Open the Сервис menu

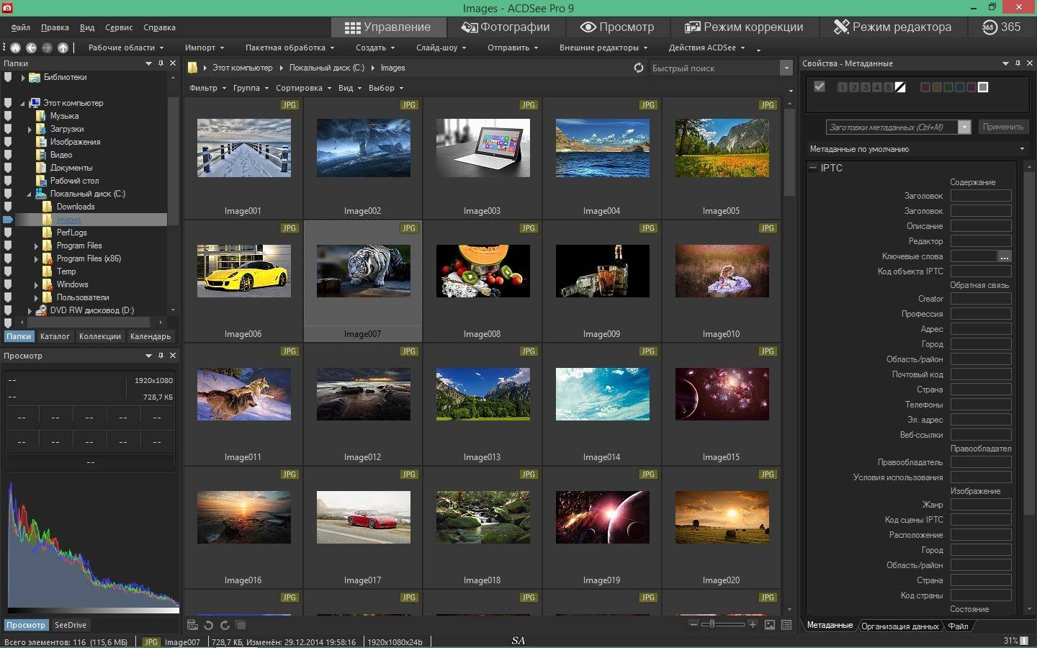coord(119,27)
